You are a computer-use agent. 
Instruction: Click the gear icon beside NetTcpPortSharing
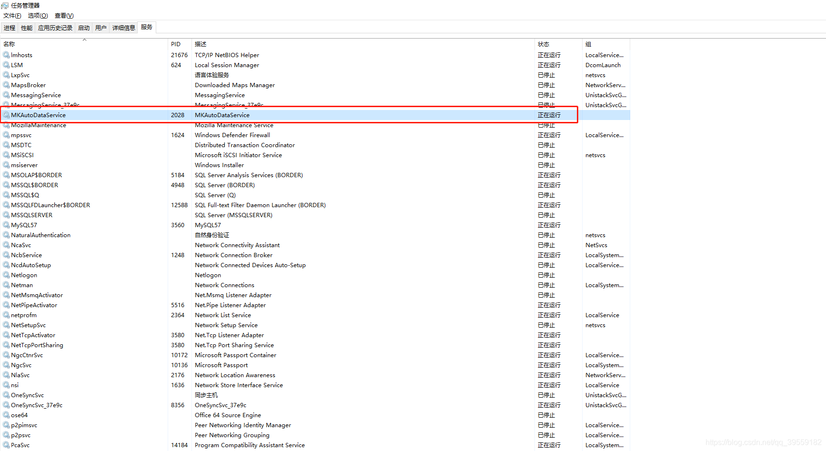pos(6,345)
